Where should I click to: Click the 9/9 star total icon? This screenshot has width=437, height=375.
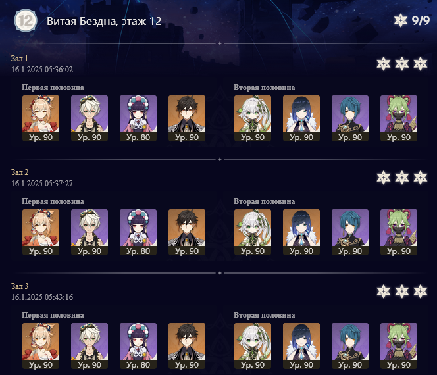(401, 20)
